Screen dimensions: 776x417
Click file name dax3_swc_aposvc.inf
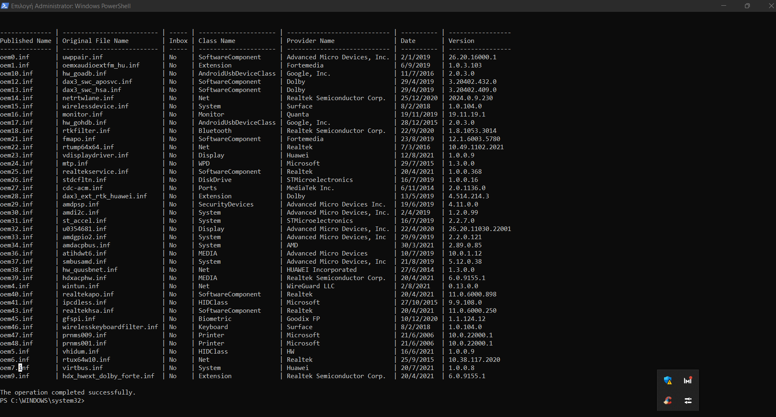(97, 82)
